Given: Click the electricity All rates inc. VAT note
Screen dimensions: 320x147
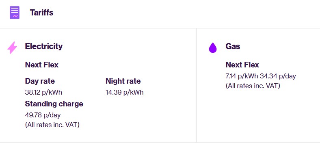Looking at the screenshot, I should [52, 125].
